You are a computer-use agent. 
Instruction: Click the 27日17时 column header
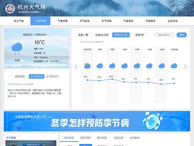click(x=87, y=49)
